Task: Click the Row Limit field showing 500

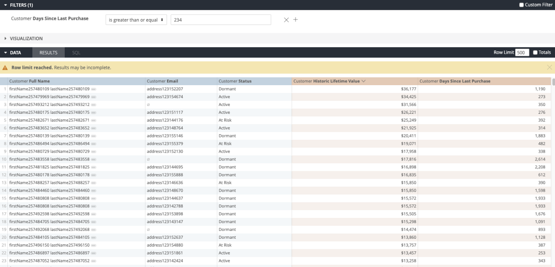Action: (x=522, y=52)
